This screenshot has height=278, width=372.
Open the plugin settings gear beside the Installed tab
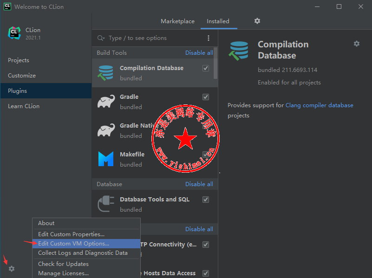tap(257, 21)
